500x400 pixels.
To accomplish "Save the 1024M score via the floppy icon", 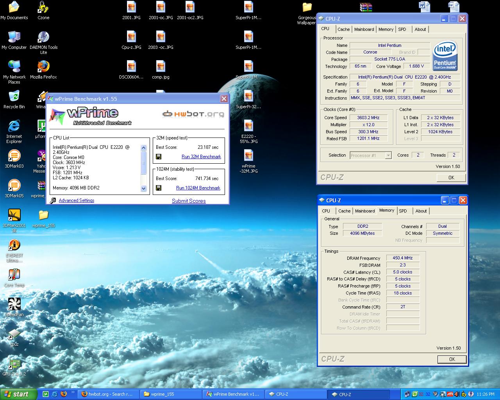I will (x=159, y=188).
